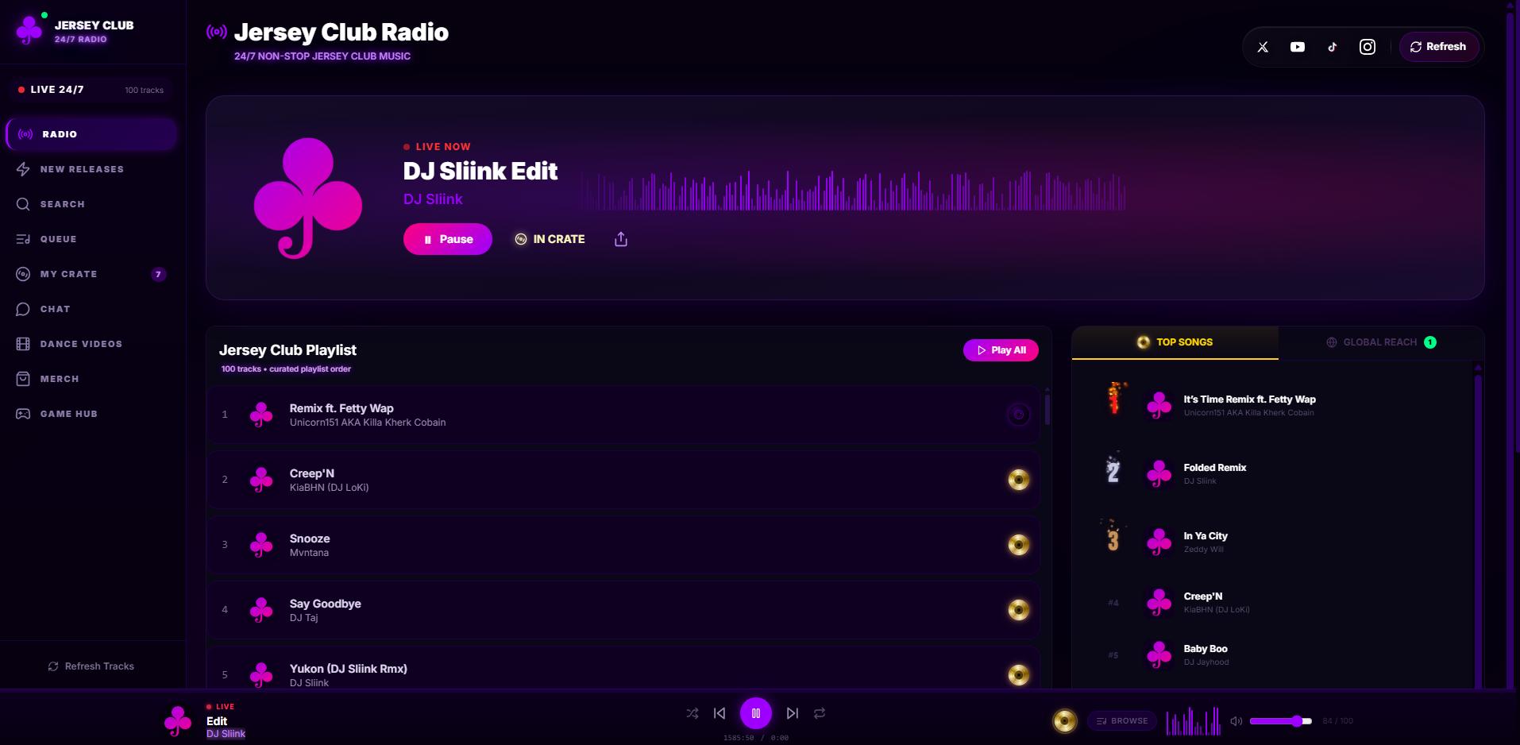Open New Releases from the sidebar
The width and height of the screenshot is (1520, 745).
83,169
